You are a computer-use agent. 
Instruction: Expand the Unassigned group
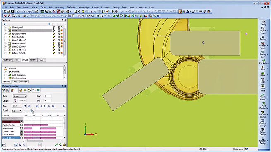tap(5, 27)
